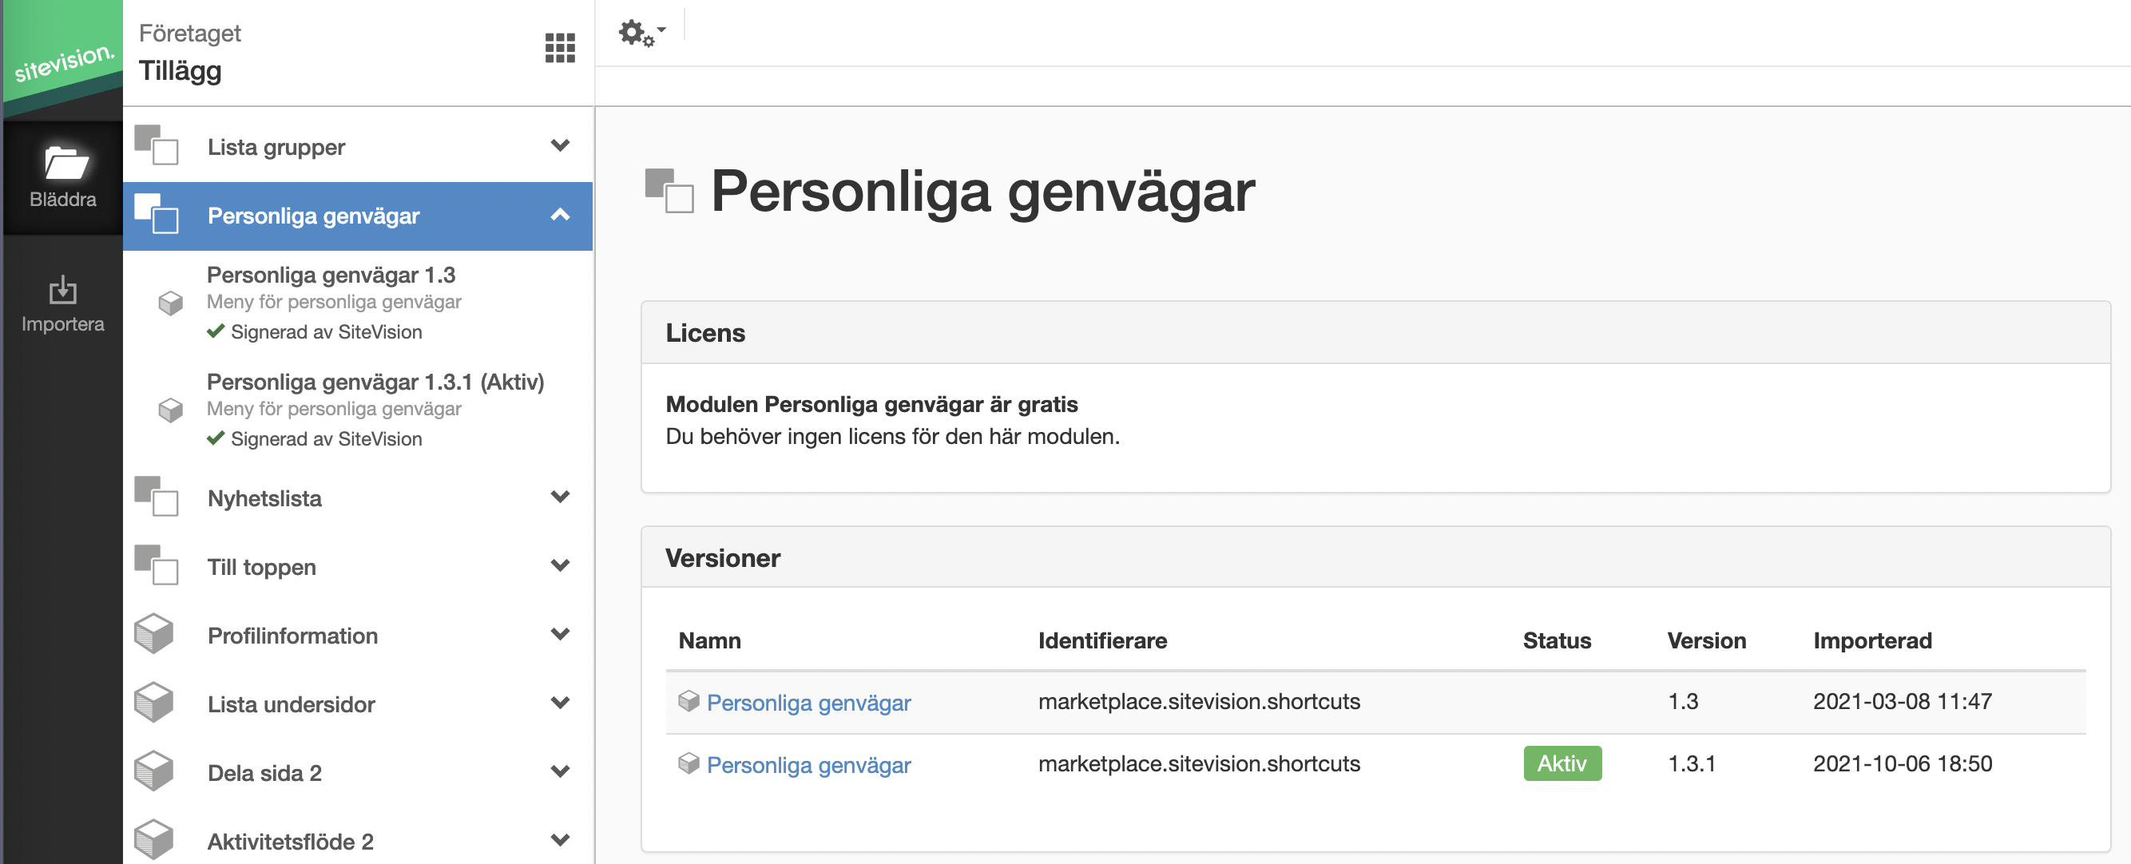
Task: Click package icon in version 1.3 table row
Action: click(x=689, y=701)
